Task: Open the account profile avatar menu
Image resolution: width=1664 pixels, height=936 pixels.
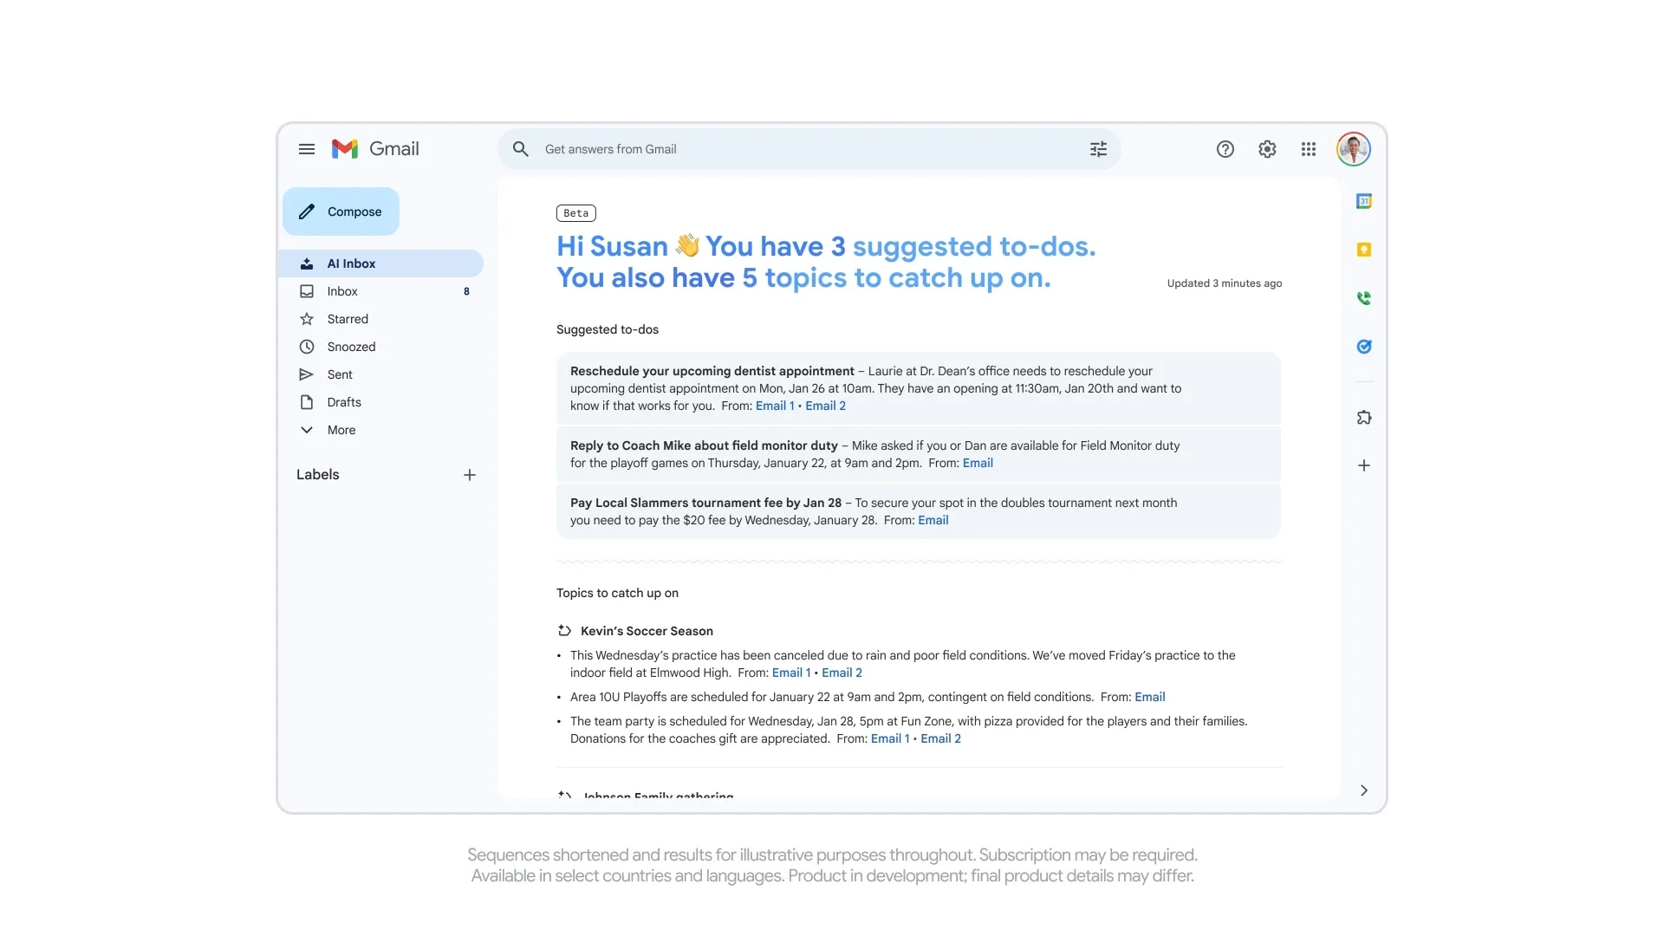Action: [1354, 149]
